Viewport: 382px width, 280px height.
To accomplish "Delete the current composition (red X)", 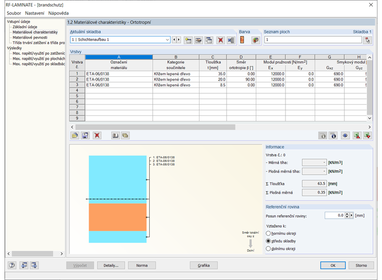I will 221,40.
